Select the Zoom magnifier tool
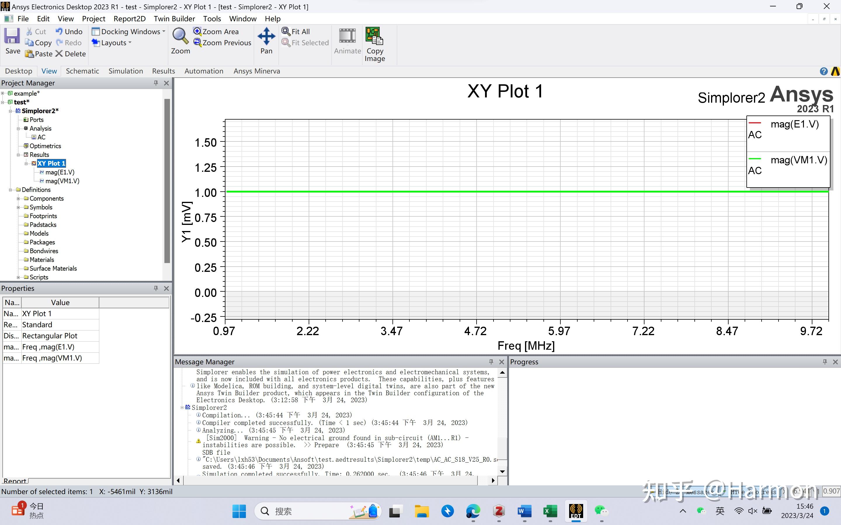Viewport: 841px width, 525px height. point(180,36)
